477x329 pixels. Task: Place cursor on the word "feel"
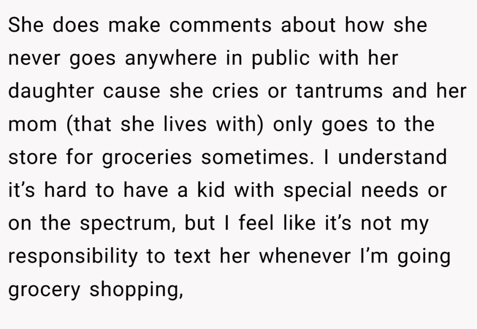(256, 223)
